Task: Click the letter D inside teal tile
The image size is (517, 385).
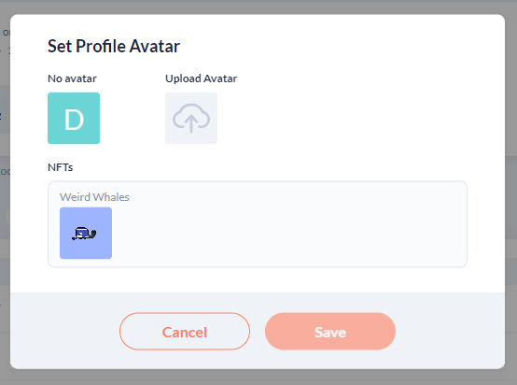Action: (x=74, y=120)
